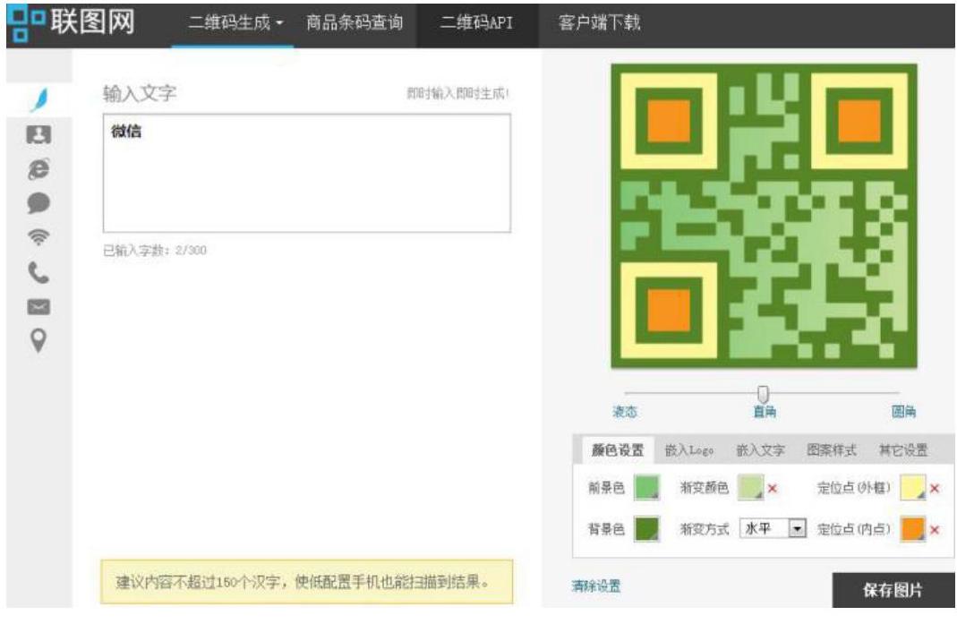Click the 输入文字 heading
Viewport: 957px width, 624px height.
(140, 93)
